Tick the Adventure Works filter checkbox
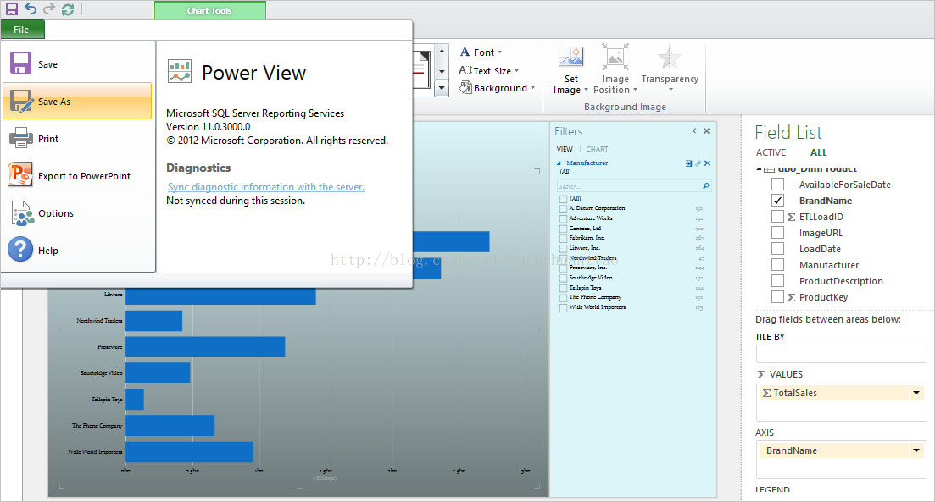Viewport: 935px width, 502px height. 563,218
